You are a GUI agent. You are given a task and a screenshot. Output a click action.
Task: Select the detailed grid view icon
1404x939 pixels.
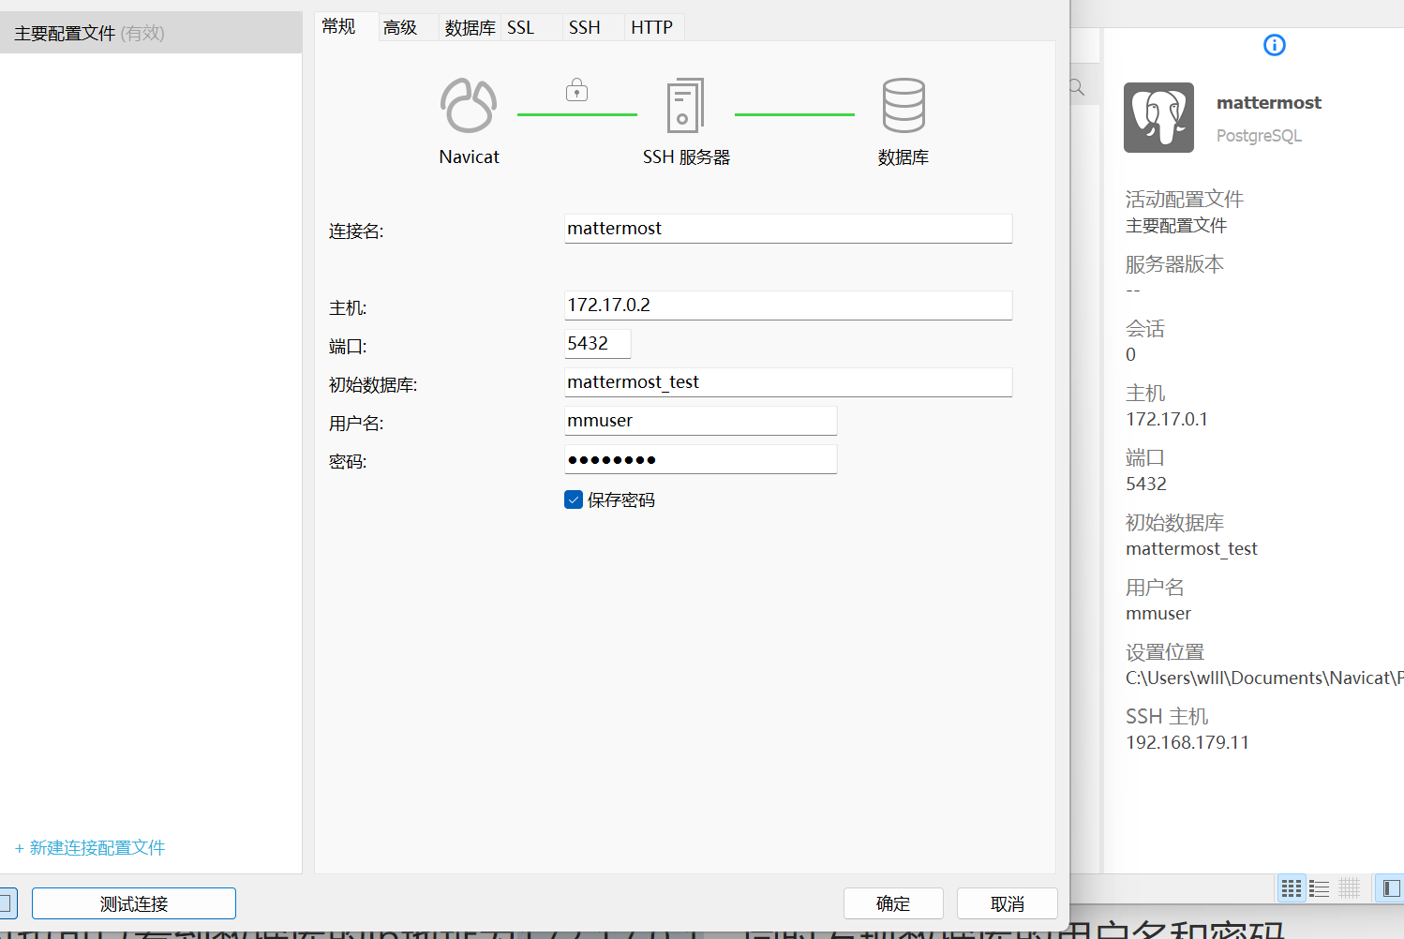coord(1350,888)
